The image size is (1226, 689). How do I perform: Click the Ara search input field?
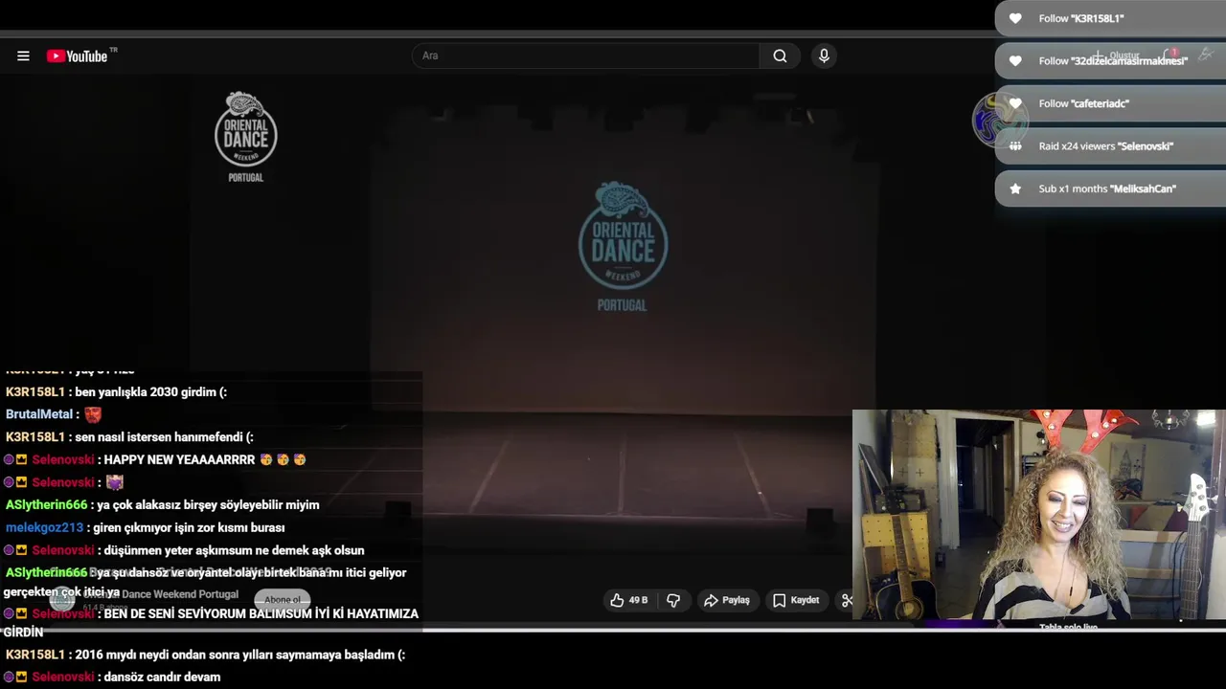[586, 56]
